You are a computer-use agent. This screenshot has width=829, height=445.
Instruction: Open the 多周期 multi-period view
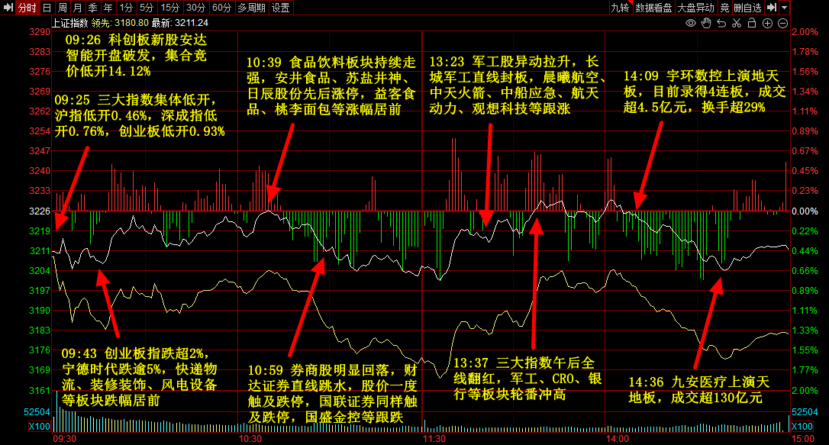[x=252, y=8]
